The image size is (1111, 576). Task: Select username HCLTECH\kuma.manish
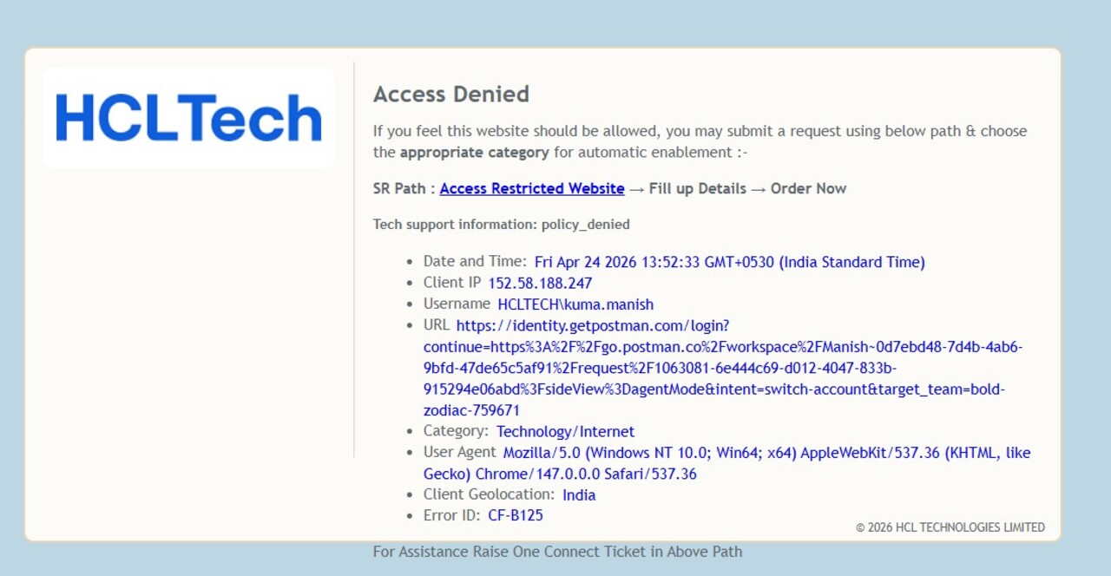coord(575,304)
